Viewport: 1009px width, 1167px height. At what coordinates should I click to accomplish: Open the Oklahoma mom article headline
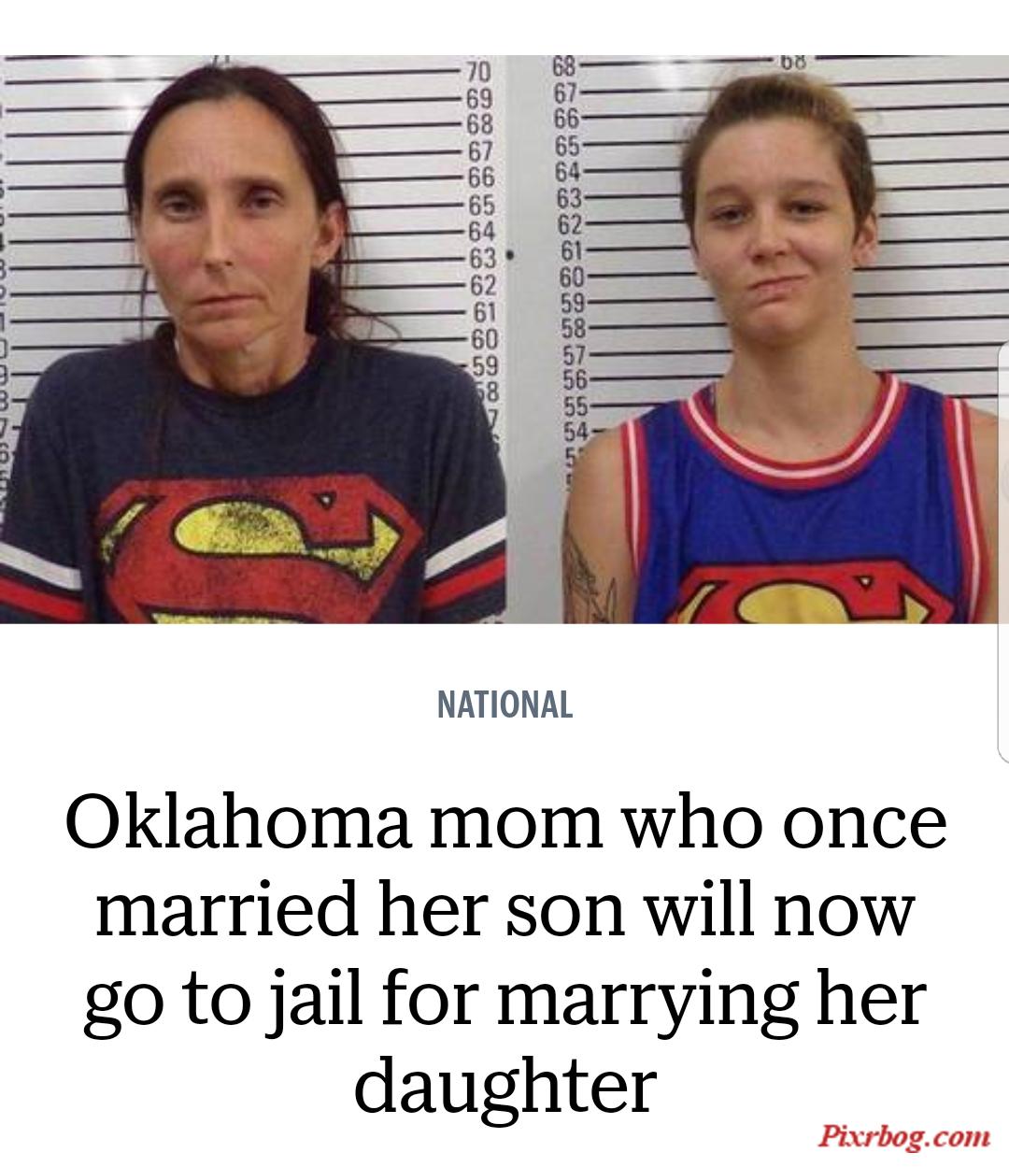504,956
